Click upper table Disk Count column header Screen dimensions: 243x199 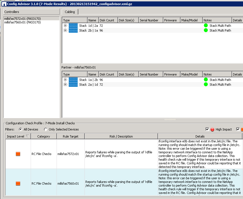pyautogui.click(x=108, y=20)
